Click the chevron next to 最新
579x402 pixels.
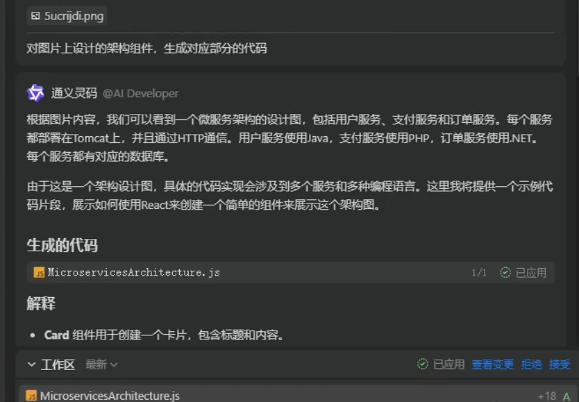click(114, 365)
